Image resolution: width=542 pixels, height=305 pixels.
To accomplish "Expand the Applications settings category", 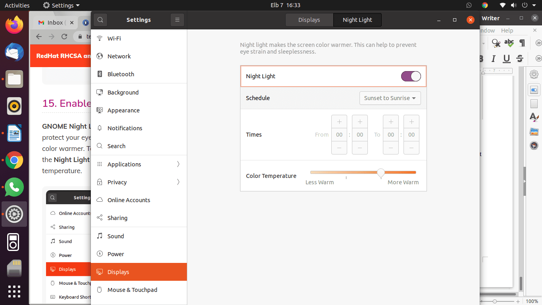I will coord(178,164).
